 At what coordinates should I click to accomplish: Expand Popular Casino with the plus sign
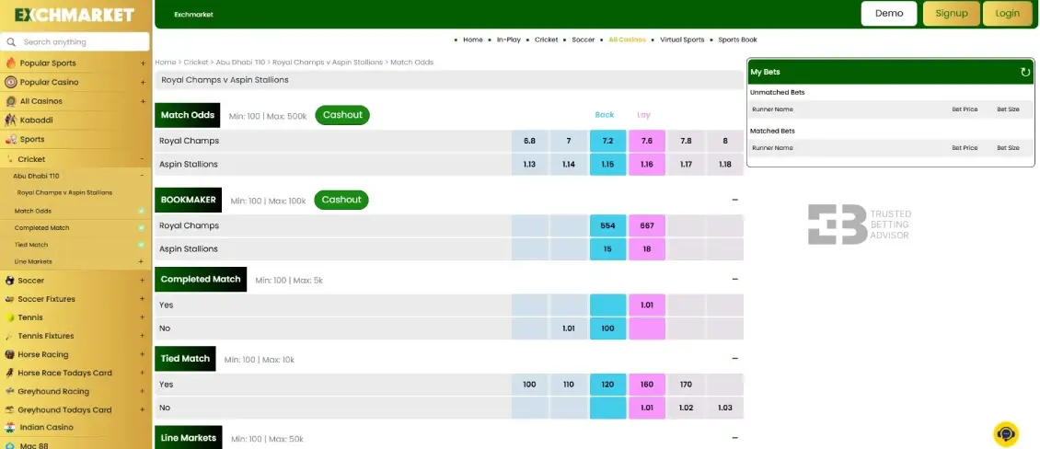[x=143, y=82]
